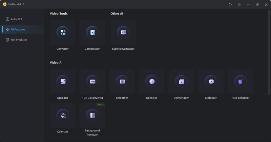Open the HDR Upconverter tool
Viewport: 271px width, 142px height.
92,81
